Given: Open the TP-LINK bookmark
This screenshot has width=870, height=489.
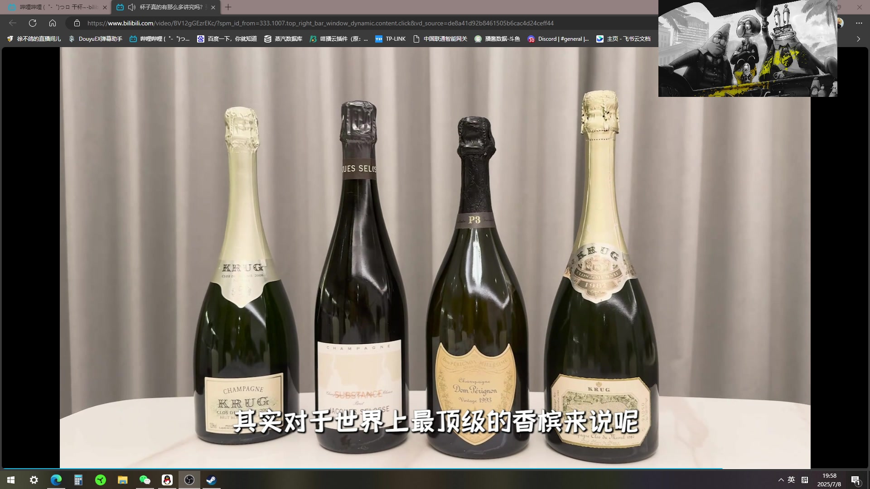Looking at the screenshot, I should point(391,39).
